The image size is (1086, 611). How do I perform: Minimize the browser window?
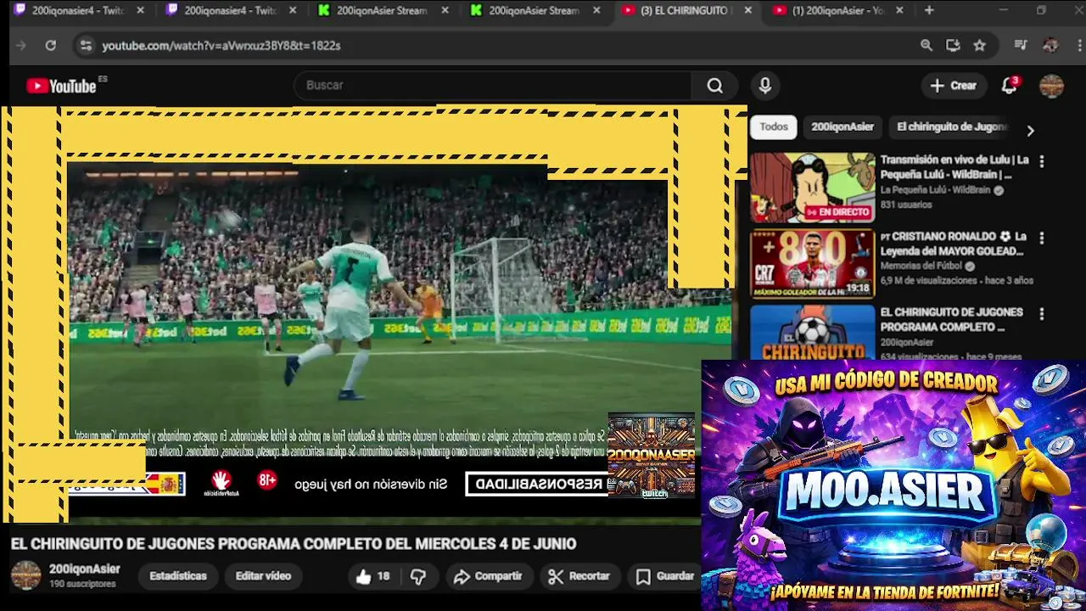(x=1003, y=10)
